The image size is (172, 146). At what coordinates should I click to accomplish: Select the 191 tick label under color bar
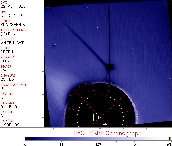[135, 144]
